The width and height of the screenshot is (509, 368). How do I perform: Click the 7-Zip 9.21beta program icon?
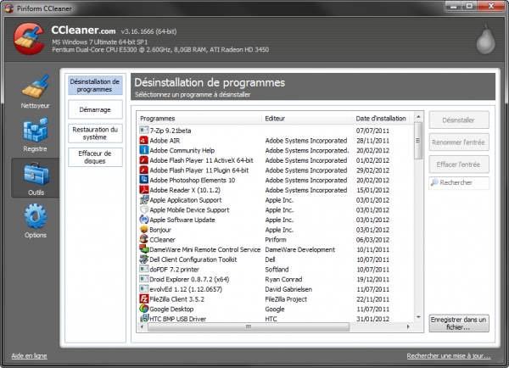143,131
